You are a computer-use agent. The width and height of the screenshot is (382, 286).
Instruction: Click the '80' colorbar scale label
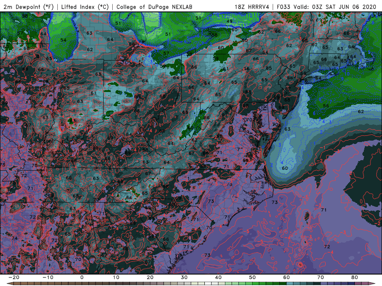(x=355, y=277)
